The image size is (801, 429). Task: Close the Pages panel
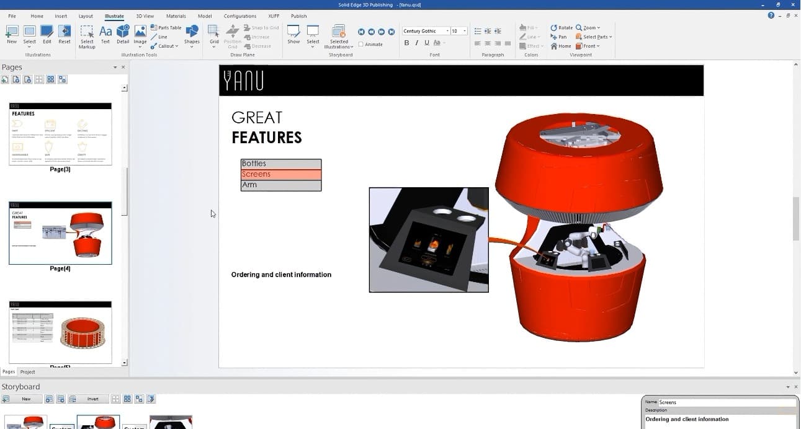coord(123,67)
